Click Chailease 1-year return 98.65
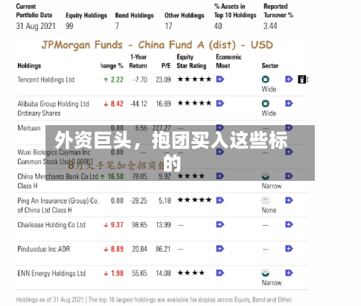 139,225
